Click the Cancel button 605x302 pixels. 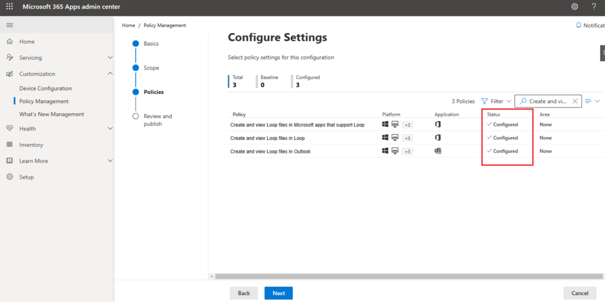point(580,293)
